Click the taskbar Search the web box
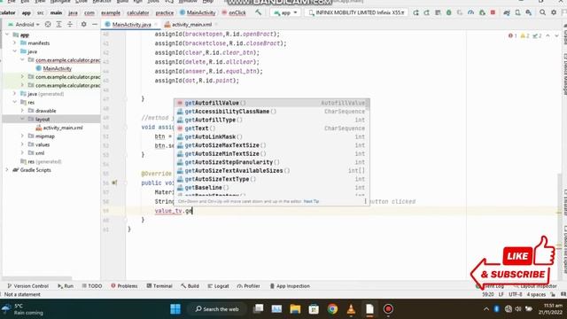The image size is (567, 319). 217,309
